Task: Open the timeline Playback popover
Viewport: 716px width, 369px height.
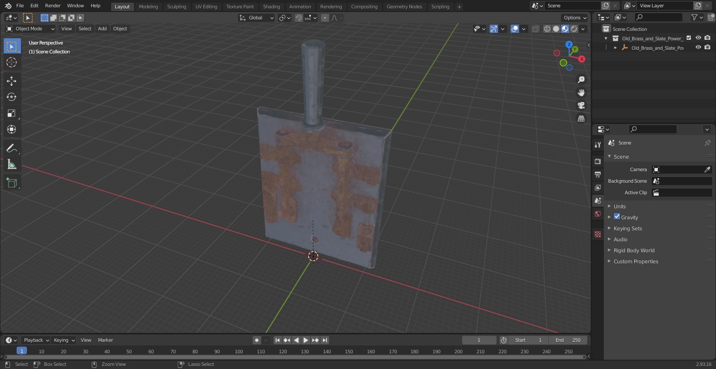Action: tap(36, 340)
